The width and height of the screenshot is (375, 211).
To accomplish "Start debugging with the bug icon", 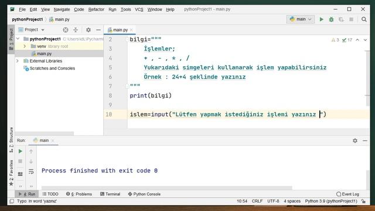I will click(x=331, y=19).
